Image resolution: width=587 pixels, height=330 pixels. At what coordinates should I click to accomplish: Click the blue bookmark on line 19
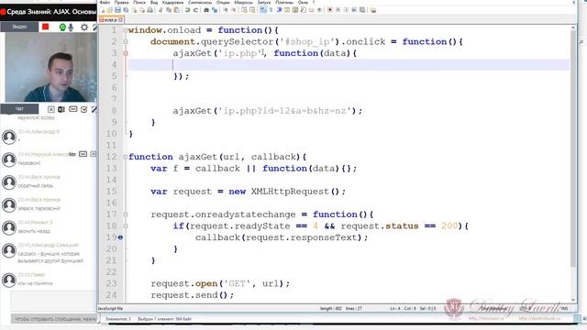(120, 237)
